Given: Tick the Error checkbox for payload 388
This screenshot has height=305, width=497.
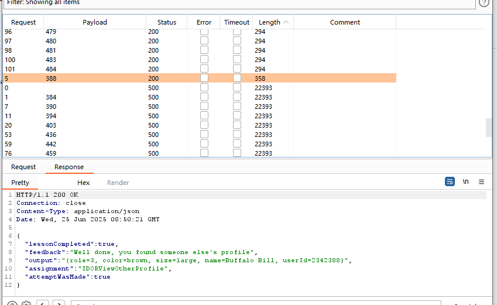Looking at the screenshot, I should [204, 78].
